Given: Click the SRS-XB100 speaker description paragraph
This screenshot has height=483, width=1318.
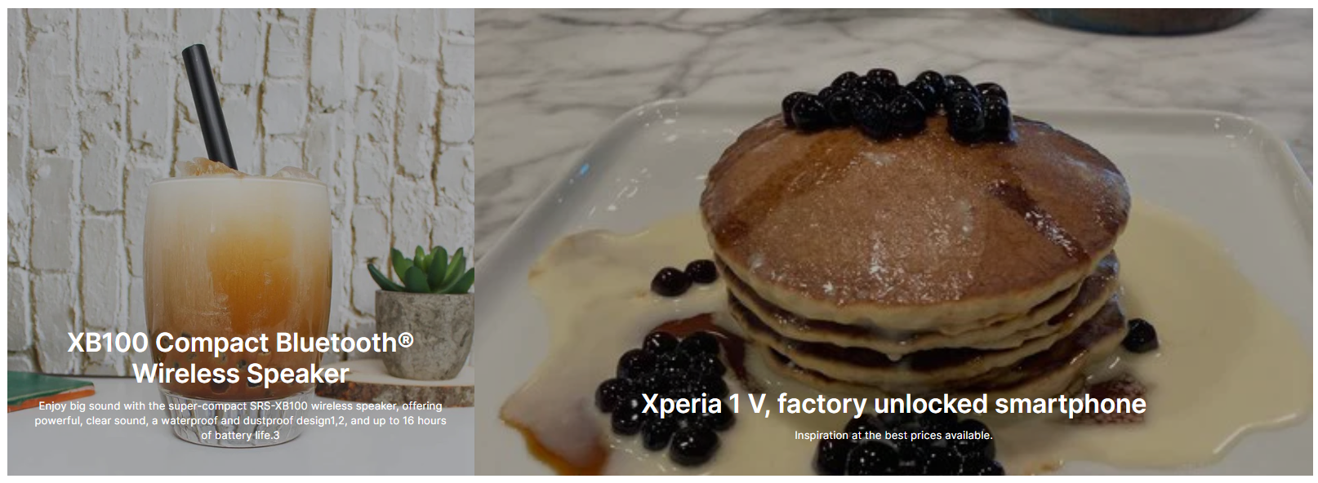Looking at the screenshot, I should [241, 420].
